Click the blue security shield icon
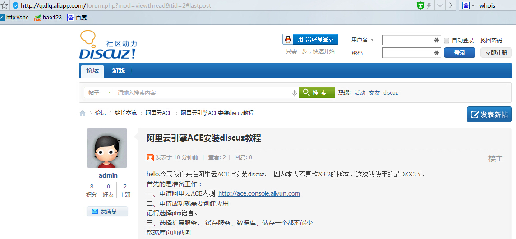Screen dimensions: 516x239 [15, 5]
